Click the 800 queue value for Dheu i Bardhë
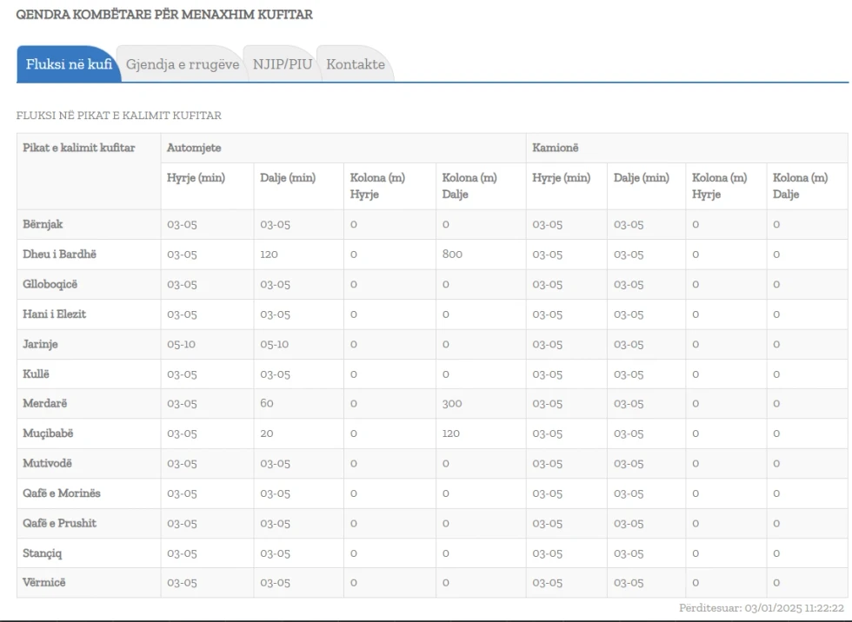852x622 pixels. (452, 254)
